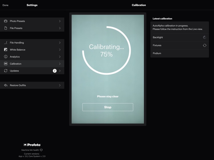Click the Calibration icon in sidebar

pyautogui.click(x=6, y=63)
